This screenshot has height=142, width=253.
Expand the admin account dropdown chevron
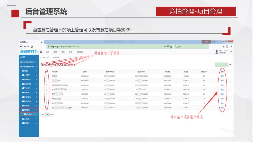[231, 51]
